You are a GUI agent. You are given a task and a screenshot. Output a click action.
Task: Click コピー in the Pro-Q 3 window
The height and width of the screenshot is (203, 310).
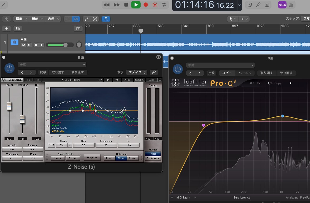[227, 73]
